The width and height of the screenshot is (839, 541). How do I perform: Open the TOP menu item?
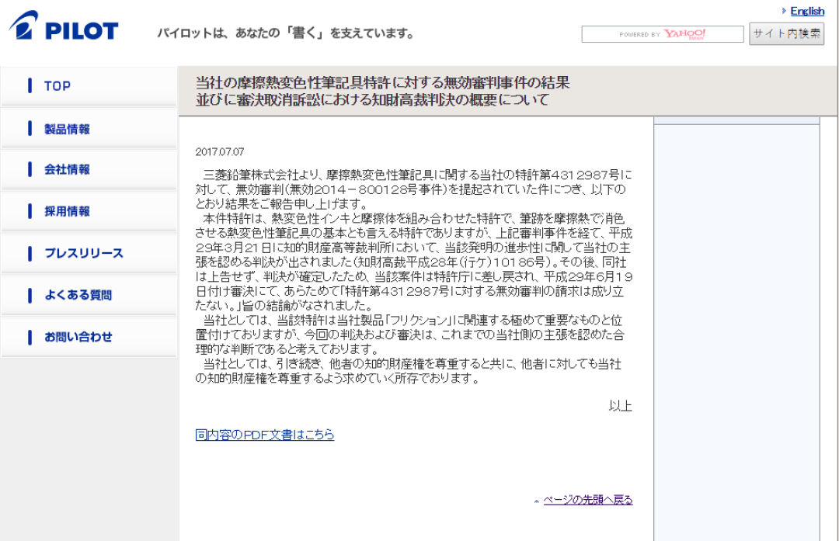[89, 86]
